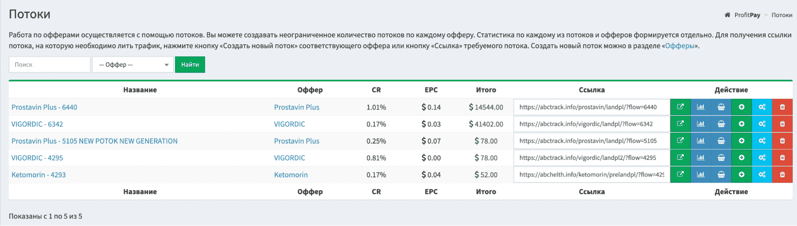Focus the Поиск search field
The image size is (797, 226).
point(49,65)
